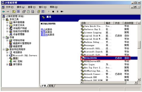Click the Pause service toolbar button
142x92 pixels.
point(58,12)
